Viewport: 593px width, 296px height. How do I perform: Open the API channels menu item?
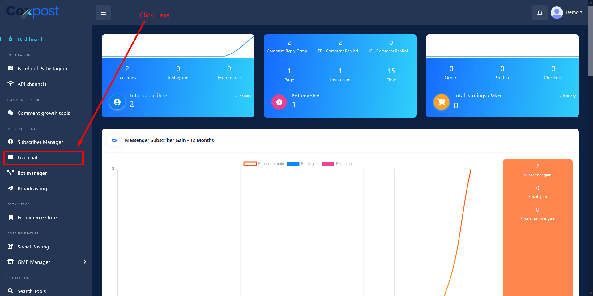pos(32,84)
